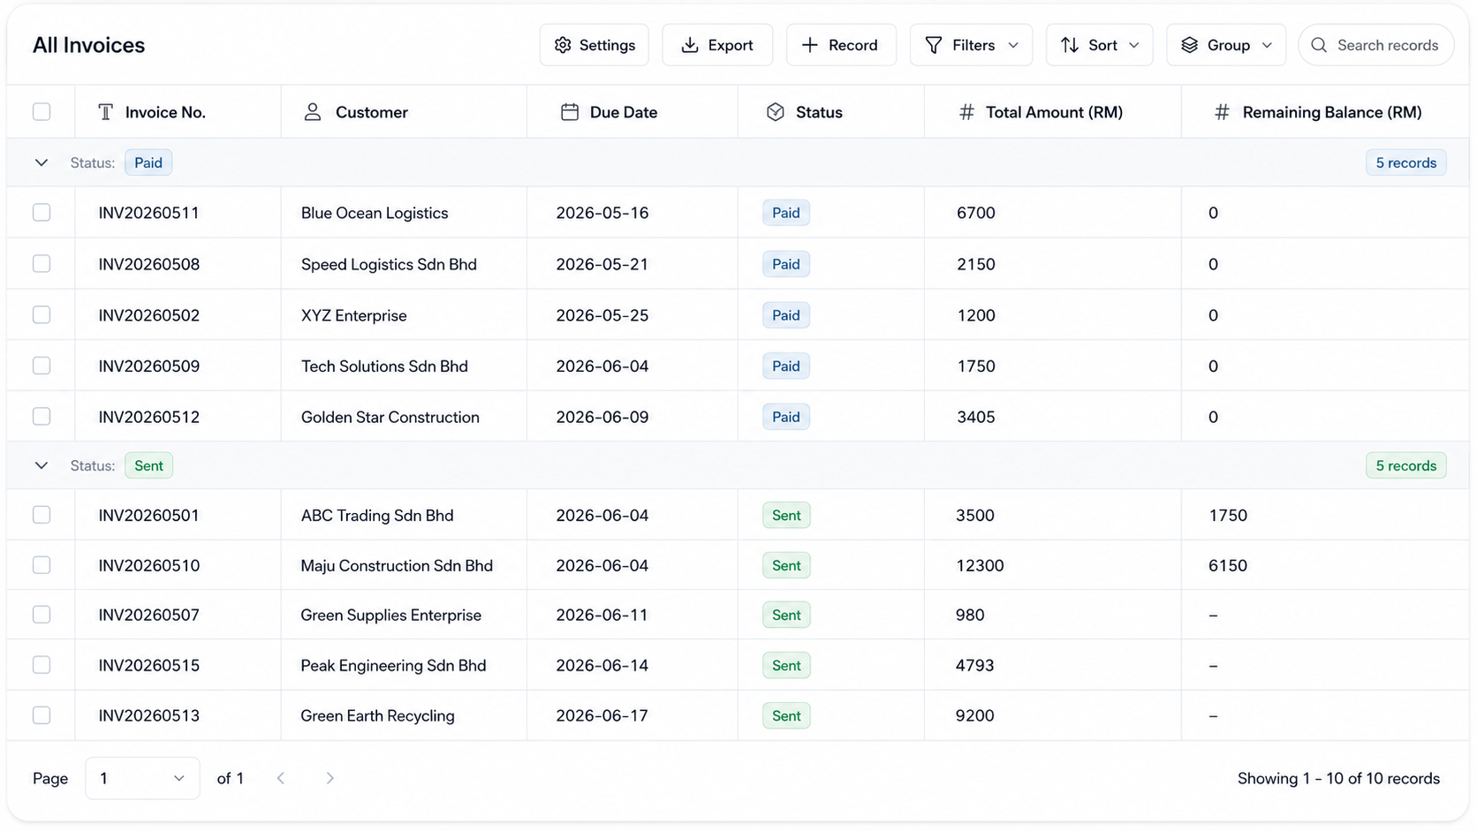This screenshot has height=831, width=1477.
Task: Open Settings via the gear icon
Action: coord(563,45)
